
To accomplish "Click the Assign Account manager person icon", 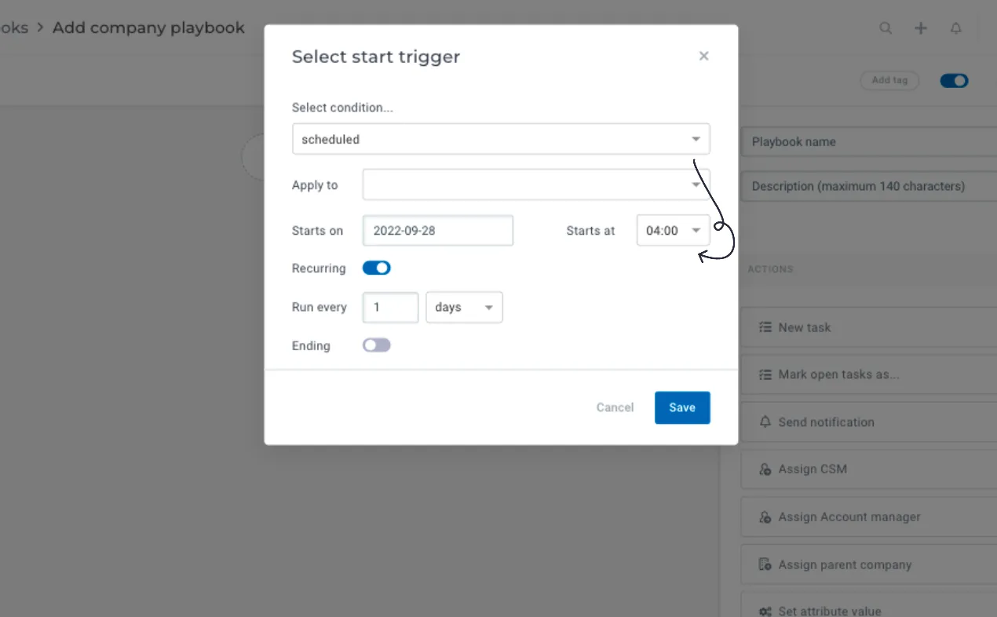I will [x=765, y=517].
